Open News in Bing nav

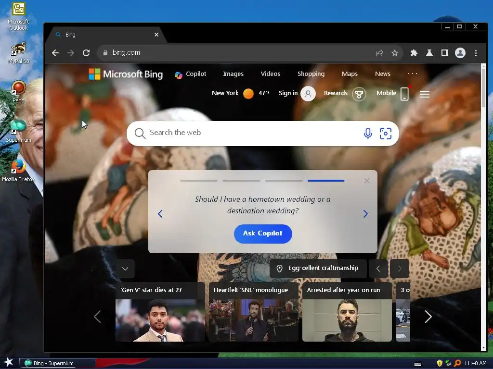click(383, 74)
